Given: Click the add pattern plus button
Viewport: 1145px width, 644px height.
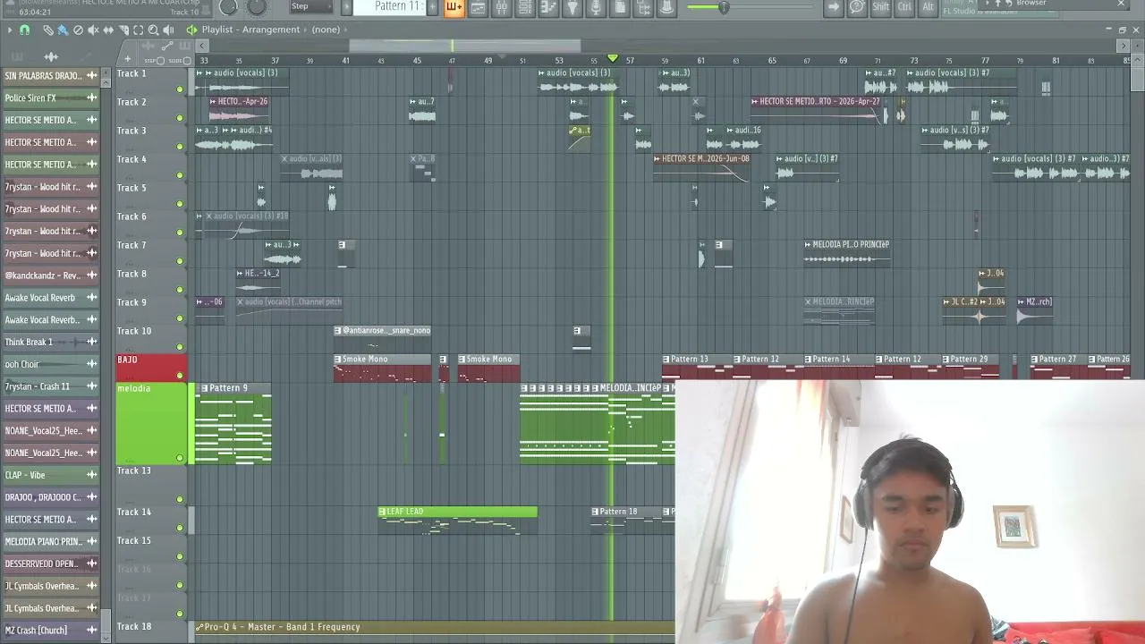Looking at the screenshot, I should coord(434,7).
